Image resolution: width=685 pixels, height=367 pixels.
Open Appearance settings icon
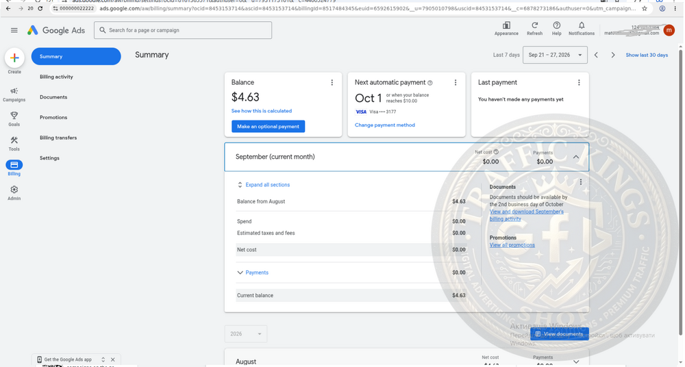506,25
